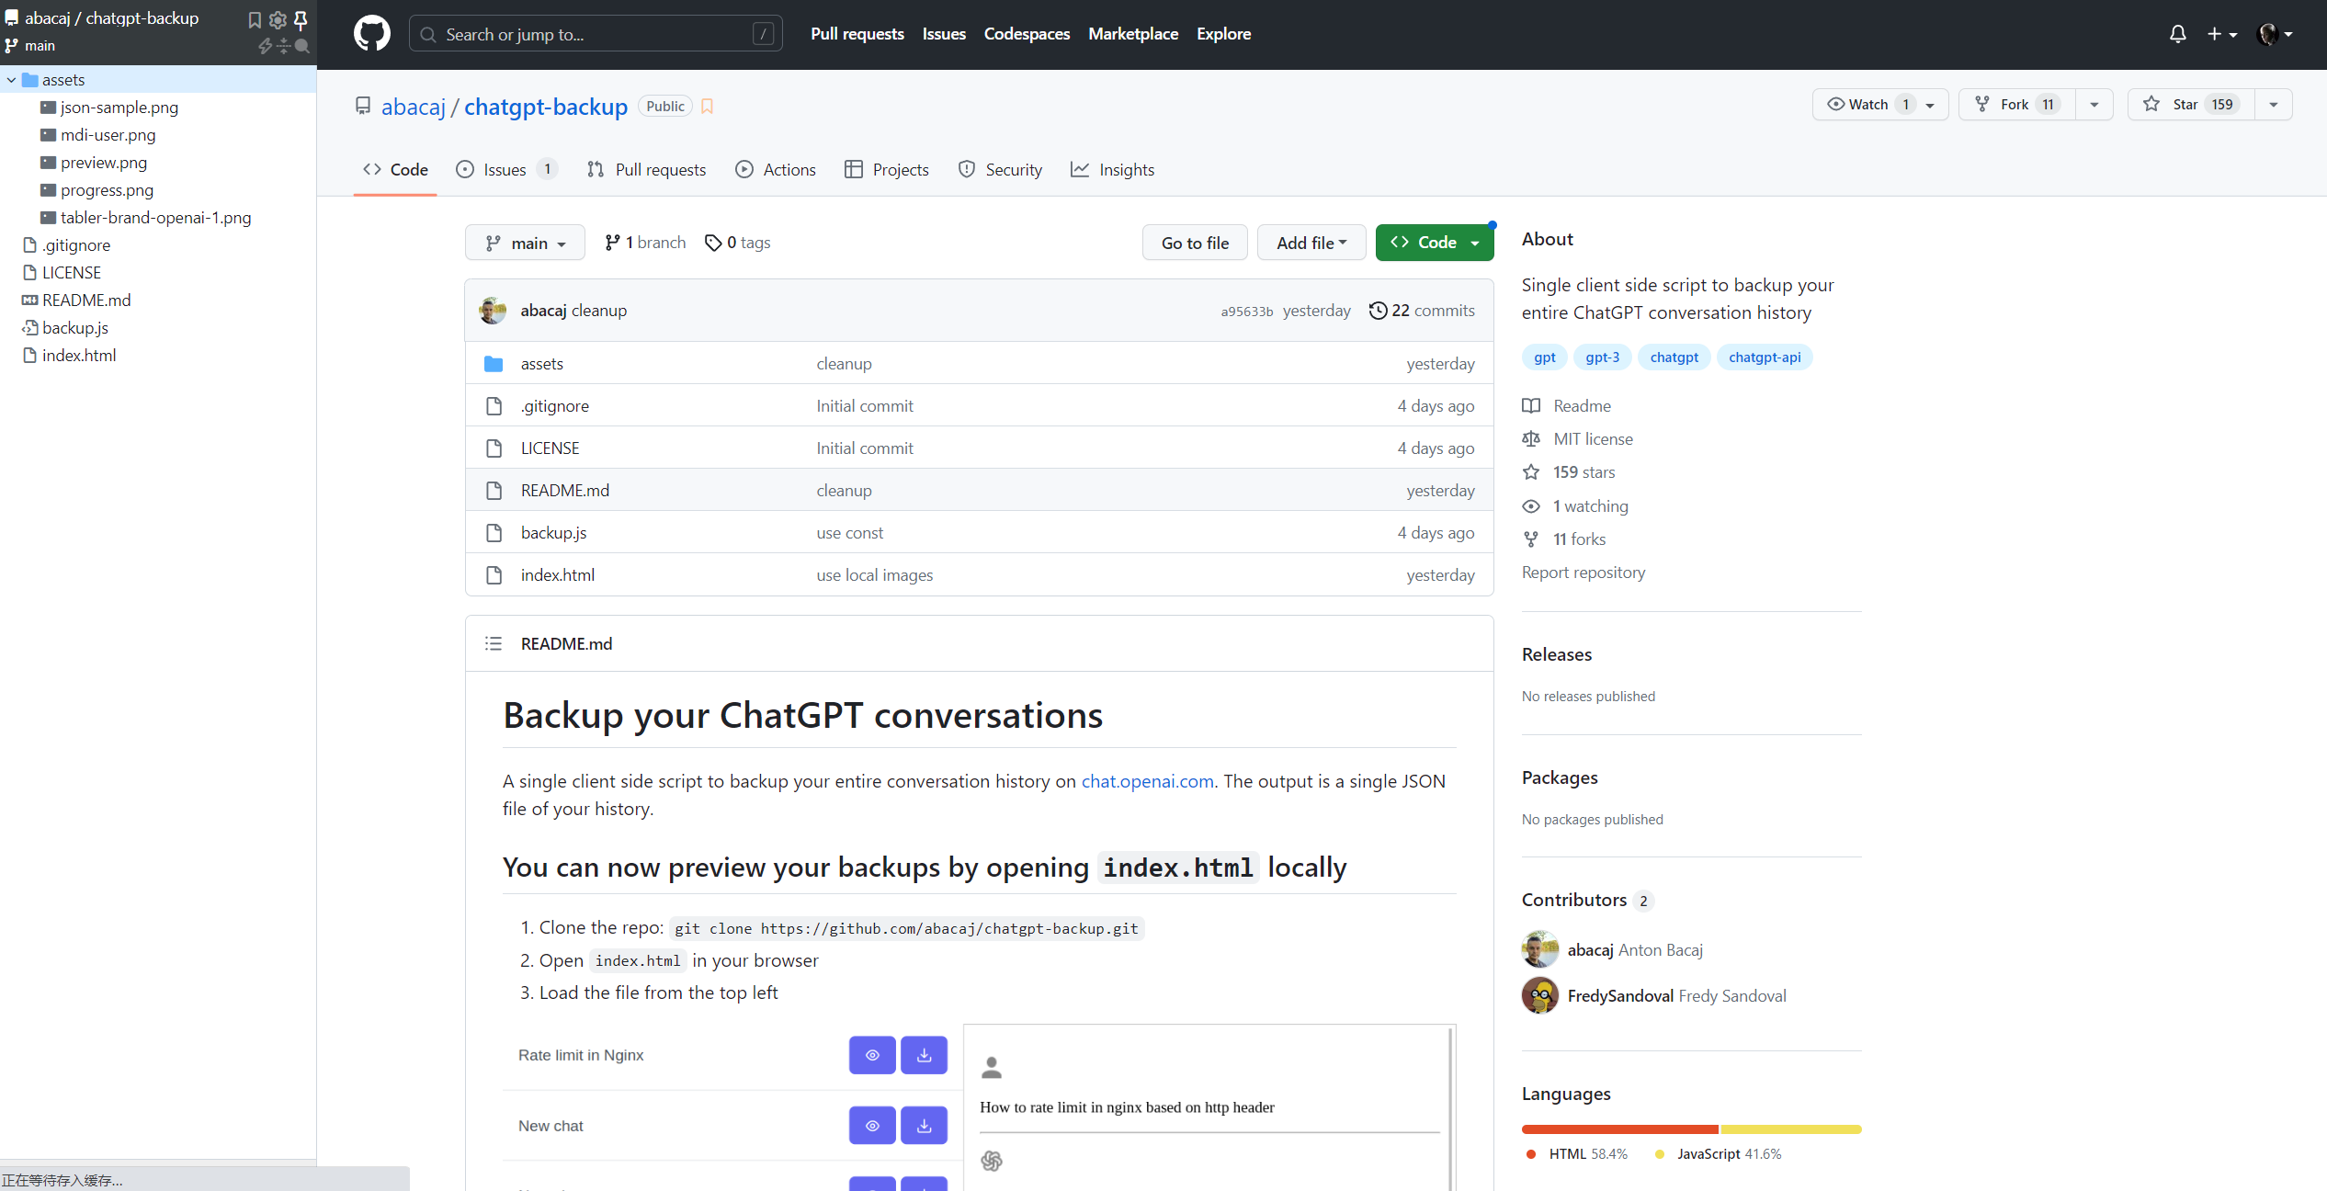The image size is (2327, 1191).
Task: Open the notifications bell icon
Action: tap(2177, 34)
